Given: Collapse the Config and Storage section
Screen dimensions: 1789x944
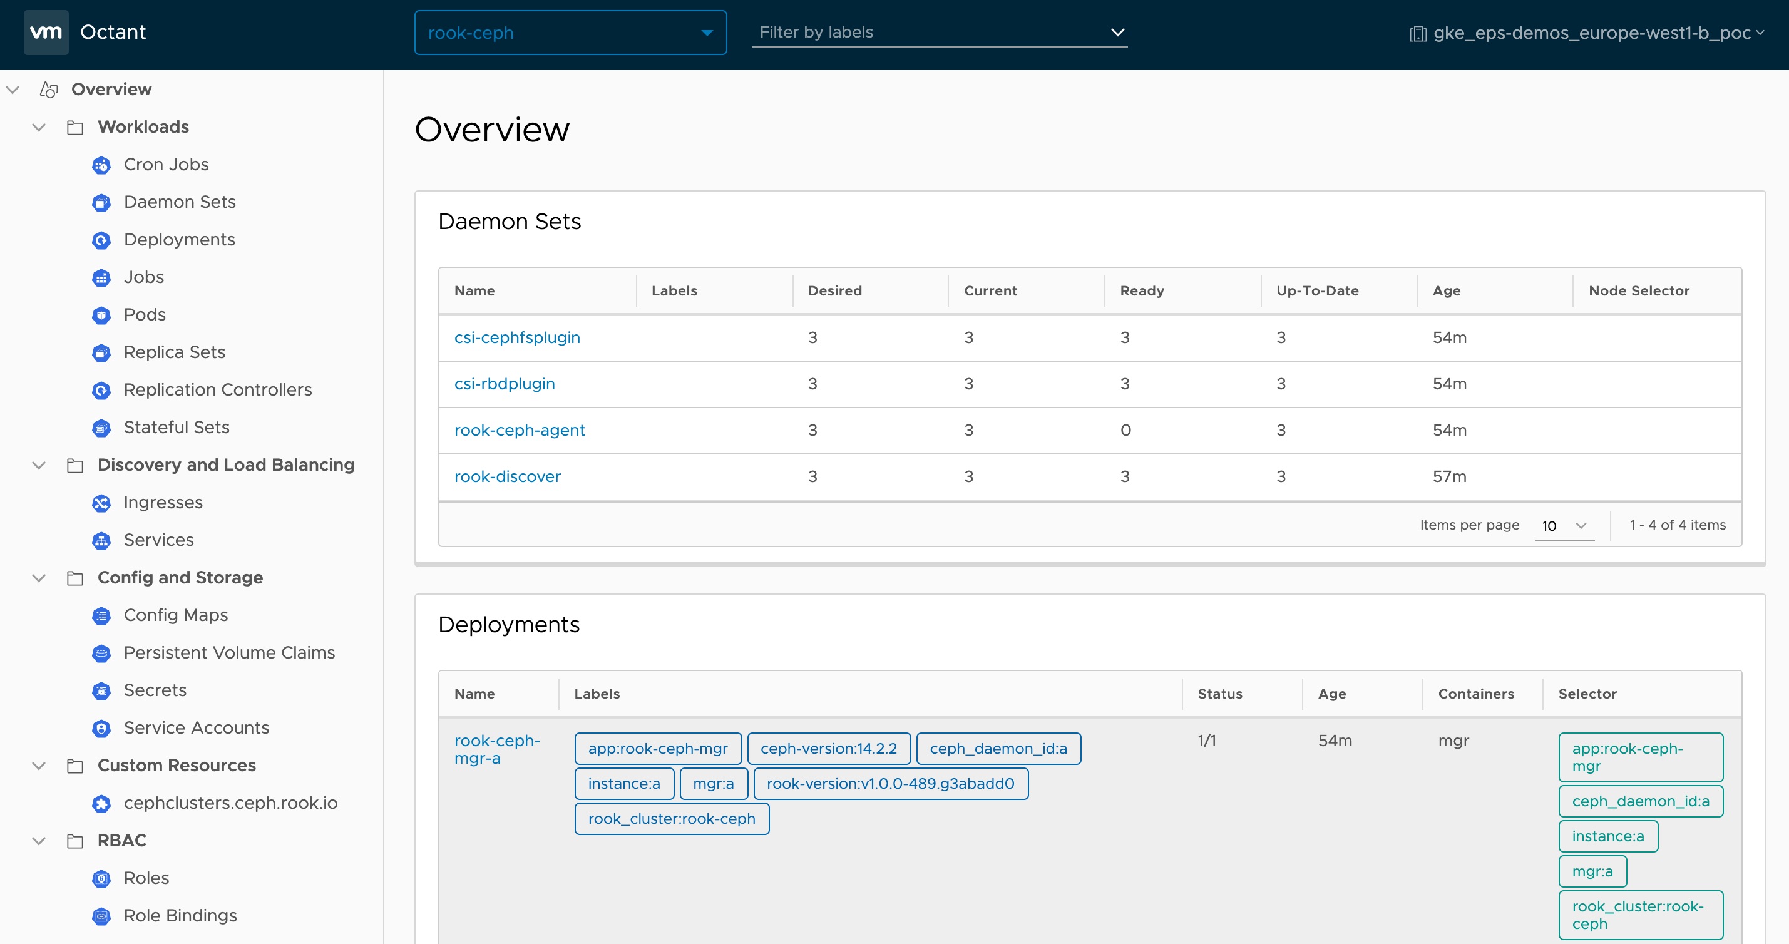Looking at the screenshot, I should [x=39, y=578].
